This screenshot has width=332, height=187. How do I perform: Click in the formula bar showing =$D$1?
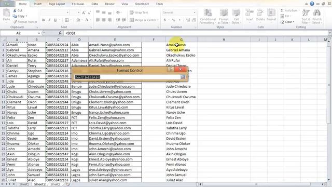tap(195, 33)
